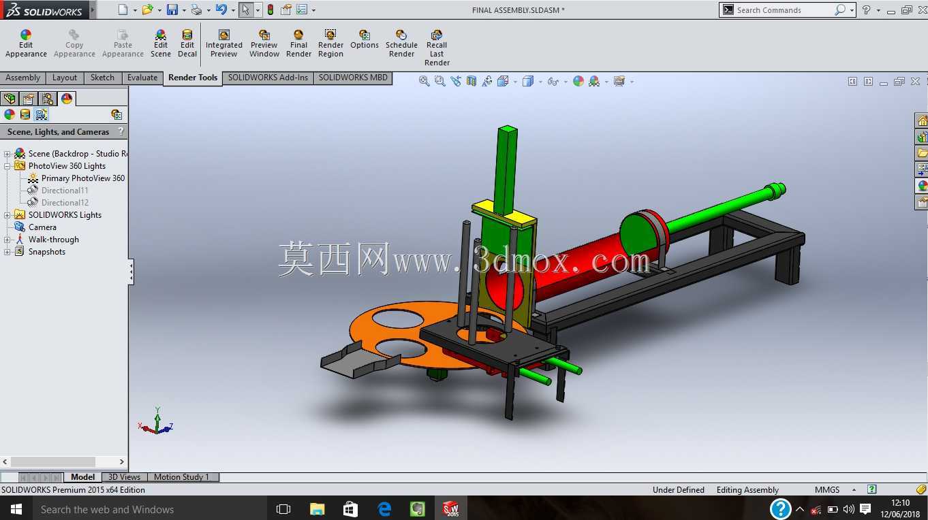This screenshot has width=928, height=520.
Task: Open the Edit Scene tool
Action: [161, 44]
